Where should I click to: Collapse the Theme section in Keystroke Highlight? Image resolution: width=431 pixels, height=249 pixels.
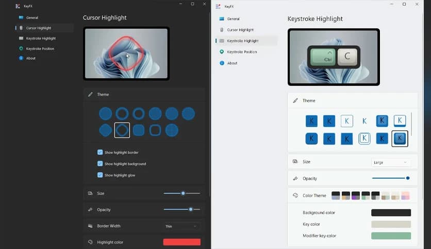click(x=352, y=100)
